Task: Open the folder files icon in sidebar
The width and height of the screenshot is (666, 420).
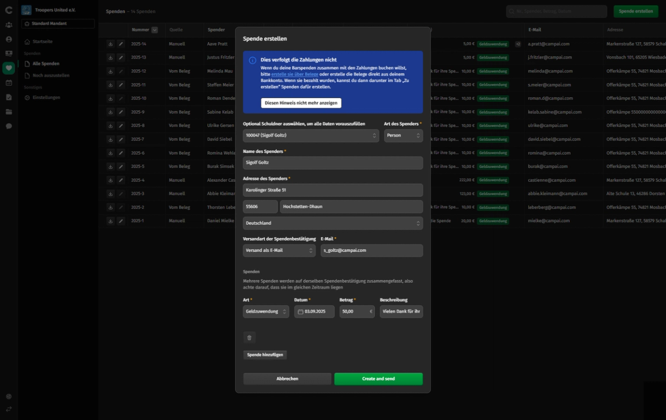Action: tap(9, 112)
